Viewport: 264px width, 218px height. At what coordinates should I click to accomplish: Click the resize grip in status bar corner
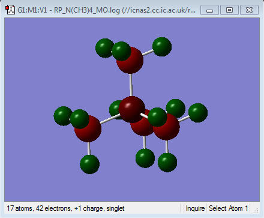click(256, 210)
